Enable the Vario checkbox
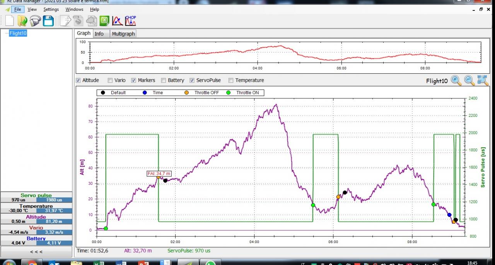 pyautogui.click(x=110, y=80)
